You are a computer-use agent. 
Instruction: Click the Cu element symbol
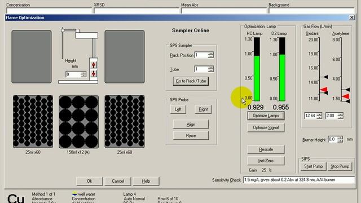click(x=16, y=198)
